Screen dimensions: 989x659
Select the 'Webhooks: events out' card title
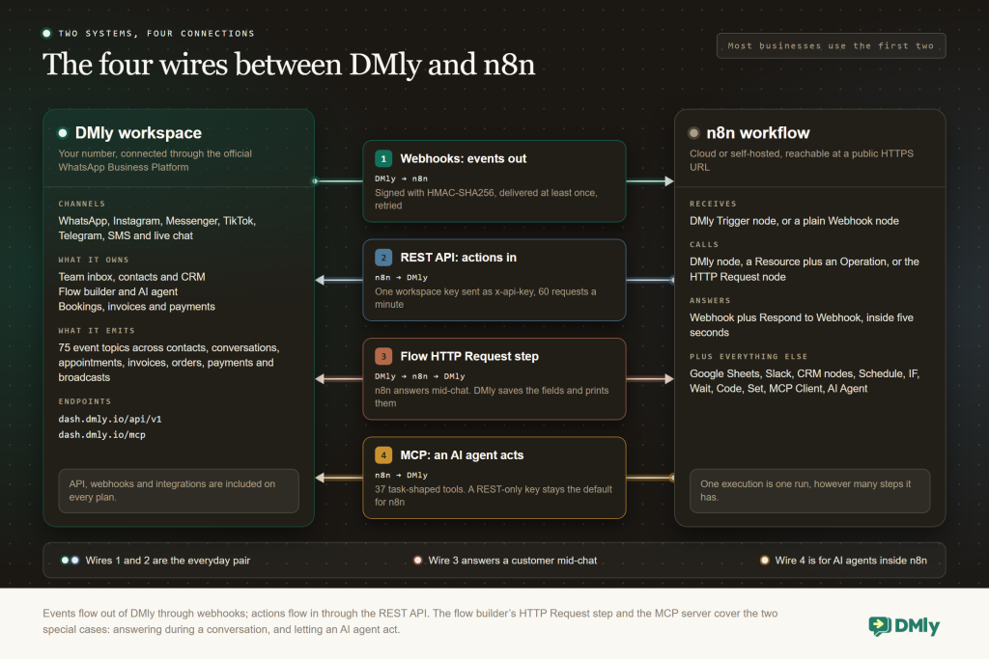[x=463, y=159]
